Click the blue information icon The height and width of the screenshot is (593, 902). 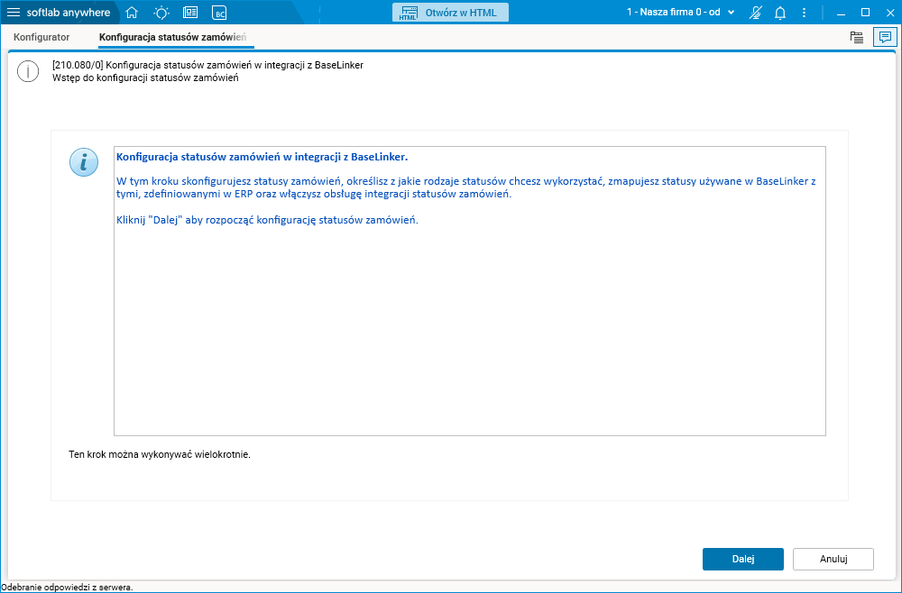pyautogui.click(x=84, y=161)
